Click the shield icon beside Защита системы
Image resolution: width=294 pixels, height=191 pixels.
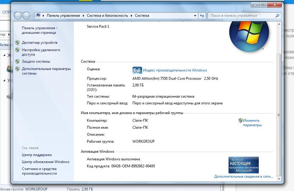[x=17, y=61]
